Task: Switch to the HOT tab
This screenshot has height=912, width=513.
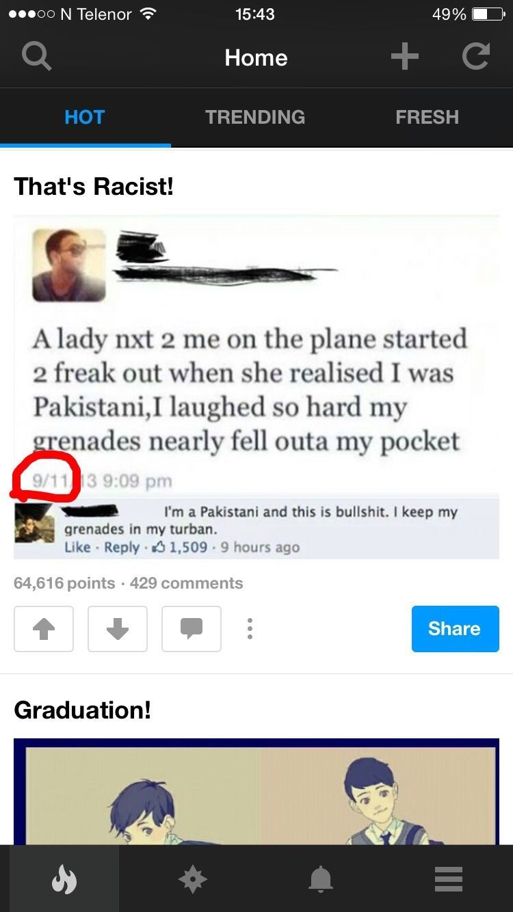Action: tap(85, 117)
